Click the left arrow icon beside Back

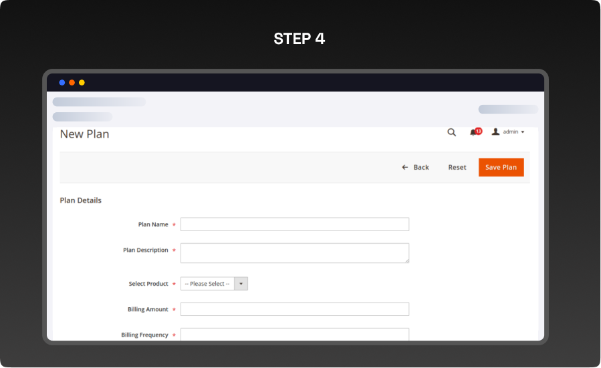[x=404, y=167]
